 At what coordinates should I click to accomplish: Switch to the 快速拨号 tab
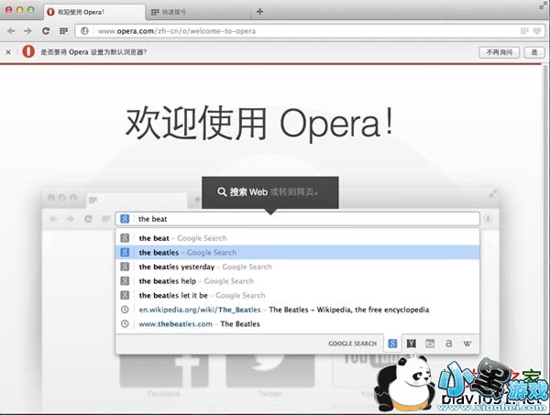tap(198, 12)
